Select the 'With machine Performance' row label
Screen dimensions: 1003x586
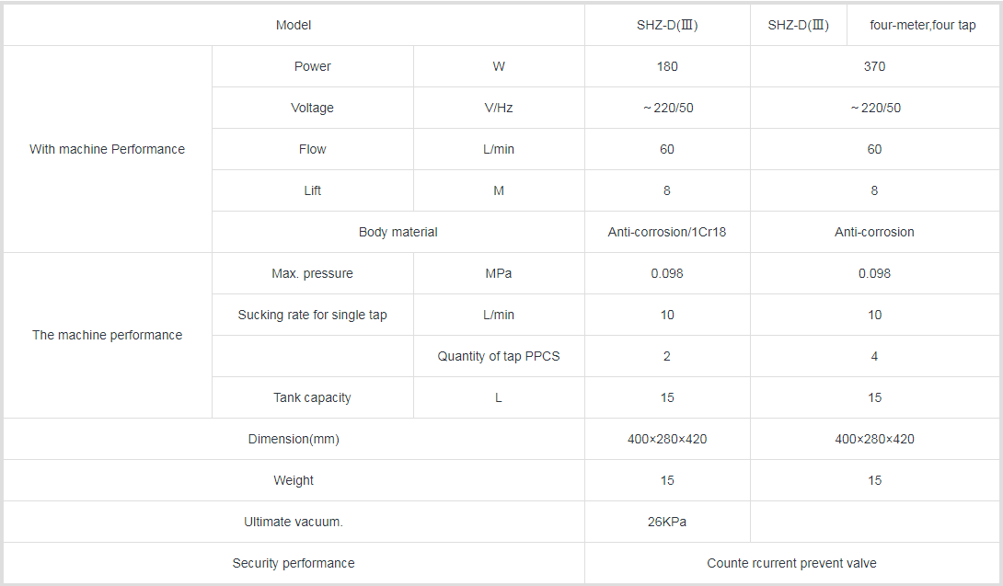click(x=108, y=149)
